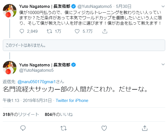Retweet the top tweet with 1万 retweets
This screenshot has width=168, height=135.
tap(48, 32)
